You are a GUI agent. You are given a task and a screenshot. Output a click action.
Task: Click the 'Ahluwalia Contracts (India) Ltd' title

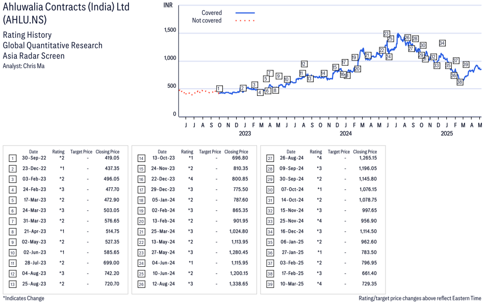pos(66,7)
